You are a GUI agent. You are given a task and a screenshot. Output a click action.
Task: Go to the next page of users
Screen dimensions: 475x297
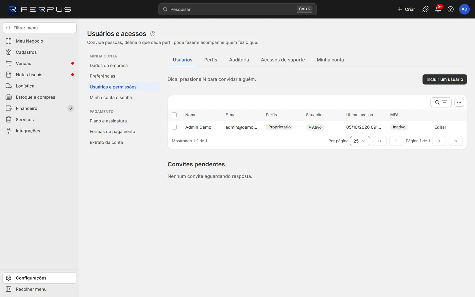pyautogui.click(x=439, y=141)
